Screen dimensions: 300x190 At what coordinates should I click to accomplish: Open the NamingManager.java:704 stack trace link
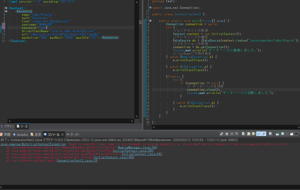[x=137, y=147]
